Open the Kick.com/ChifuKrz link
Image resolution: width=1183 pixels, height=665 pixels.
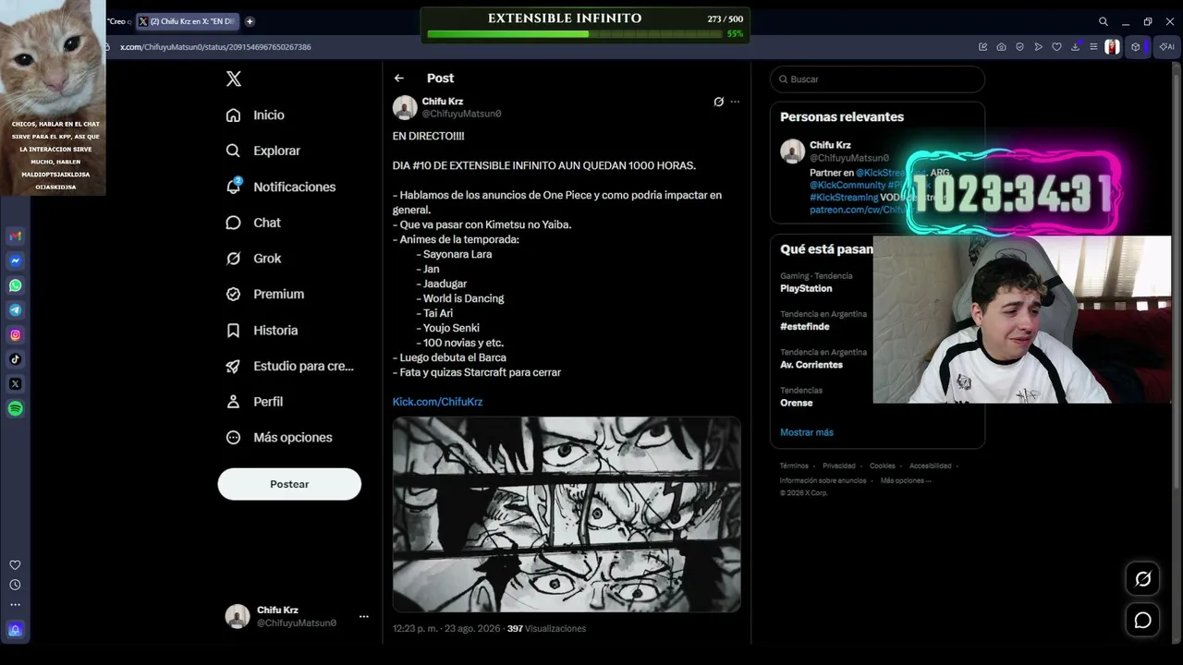[437, 402]
